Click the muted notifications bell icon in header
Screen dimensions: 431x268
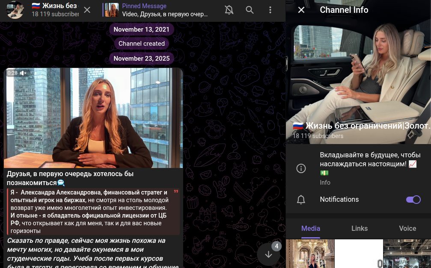229,10
